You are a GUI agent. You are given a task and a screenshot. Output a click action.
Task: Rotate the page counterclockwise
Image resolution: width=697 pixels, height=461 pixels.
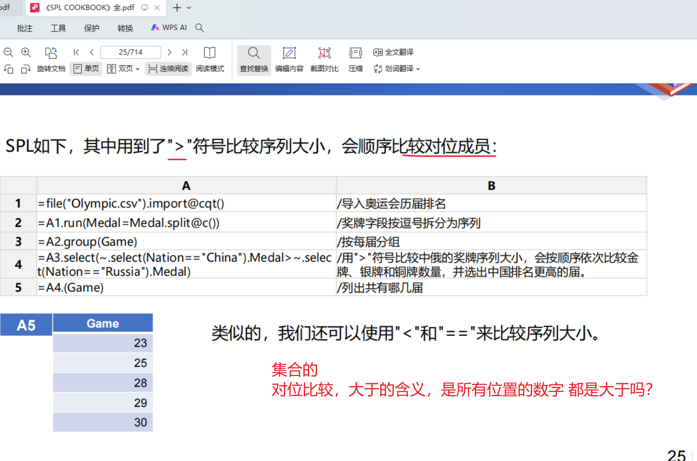pyautogui.click(x=8, y=69)
